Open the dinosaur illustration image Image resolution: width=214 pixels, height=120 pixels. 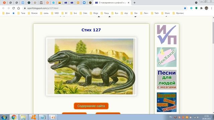click(x=91, y=66)
